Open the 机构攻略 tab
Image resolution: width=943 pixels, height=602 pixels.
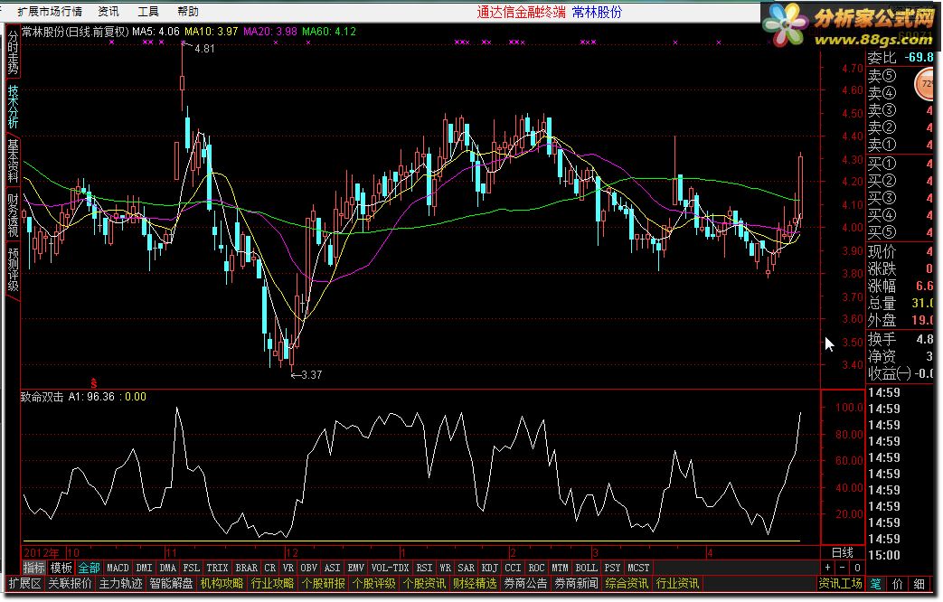coord(222,583)
